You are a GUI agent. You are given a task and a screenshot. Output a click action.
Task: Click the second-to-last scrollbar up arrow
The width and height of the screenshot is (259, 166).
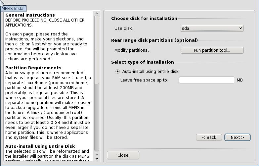(x=97, y=154)
